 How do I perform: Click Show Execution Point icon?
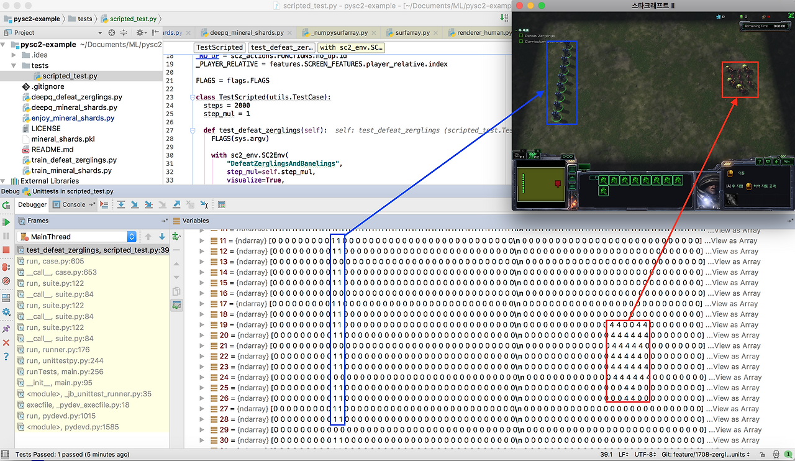(x=104, y=204)
